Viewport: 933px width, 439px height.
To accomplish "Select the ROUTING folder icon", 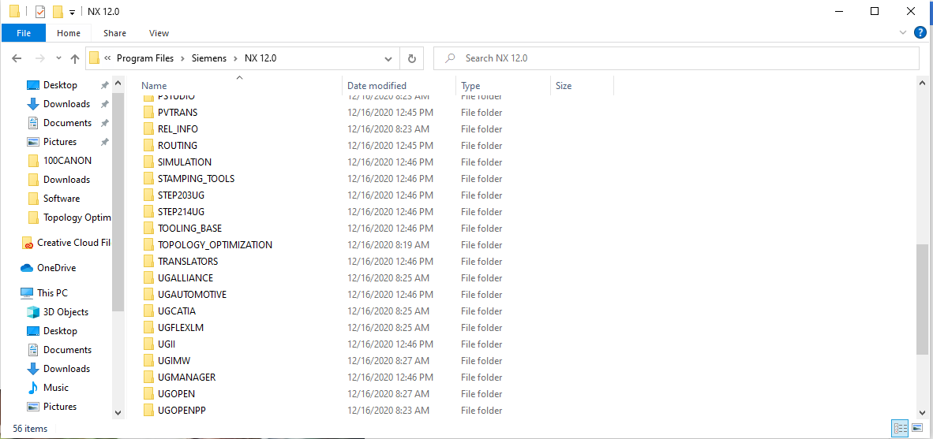I will [x=148, y=146].
